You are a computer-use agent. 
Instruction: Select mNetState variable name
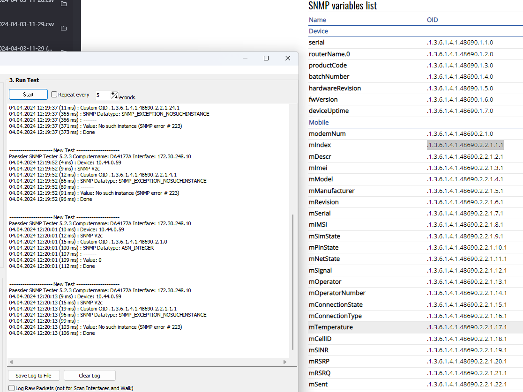(324, 259)
